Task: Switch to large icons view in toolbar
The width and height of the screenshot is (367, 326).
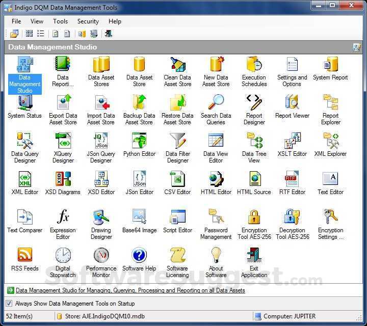Action: pos(29,34)
